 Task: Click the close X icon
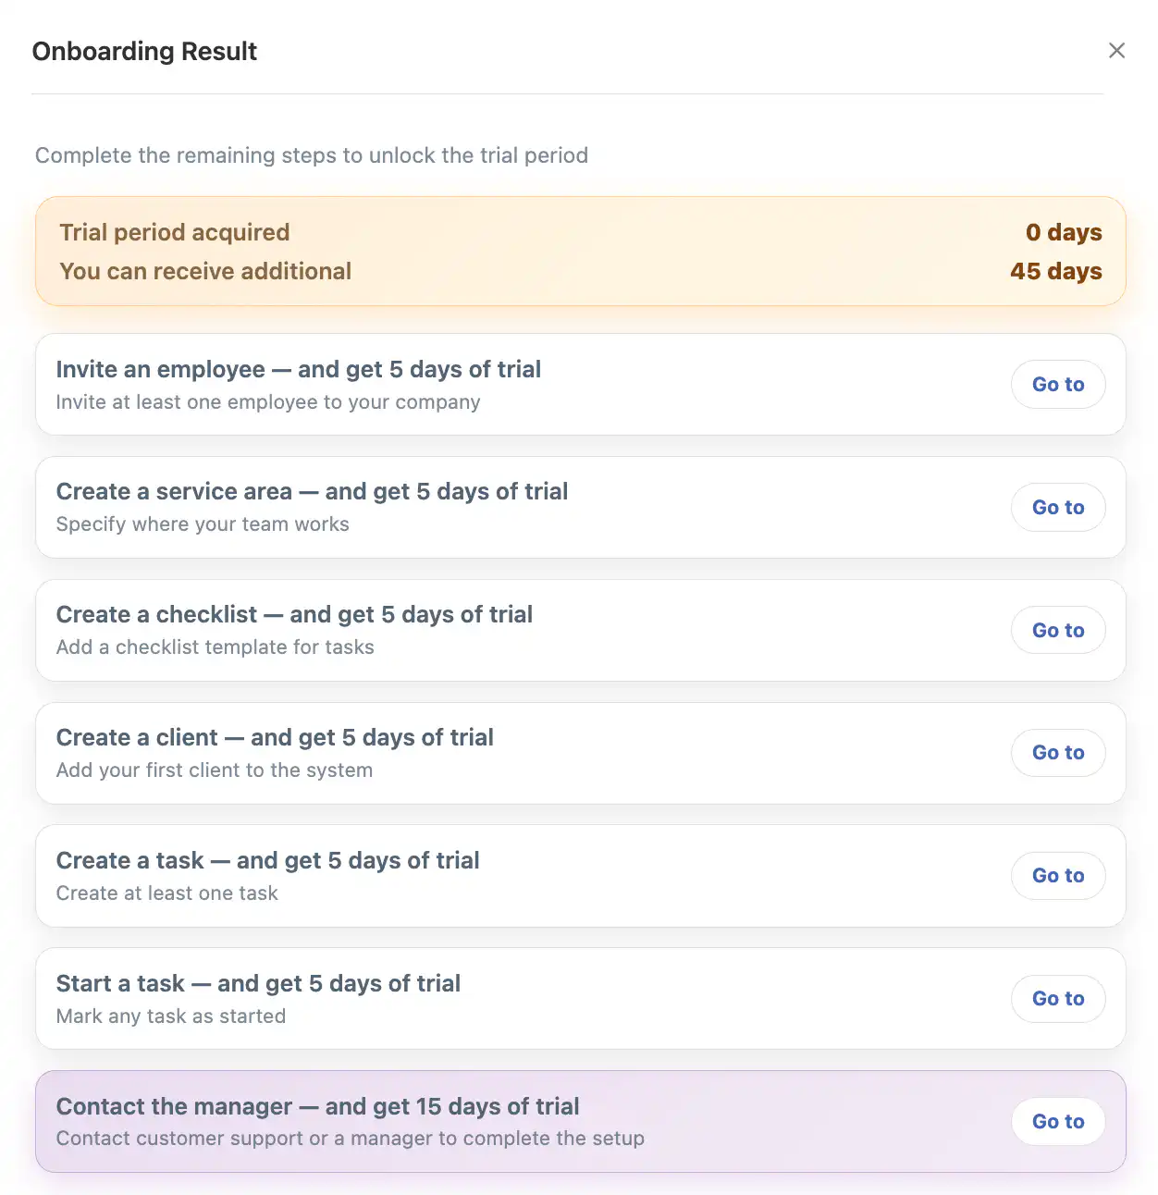coord(1117,51)
